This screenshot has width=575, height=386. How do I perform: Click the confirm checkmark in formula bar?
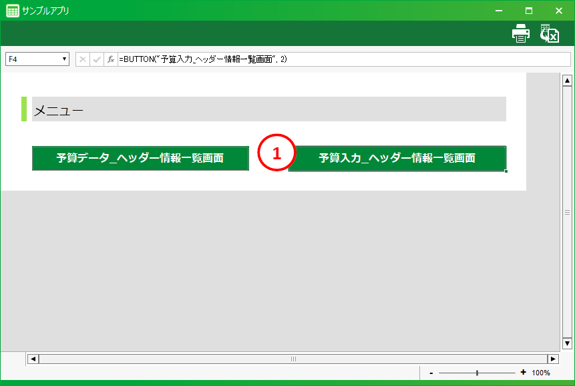click(97, 59)
